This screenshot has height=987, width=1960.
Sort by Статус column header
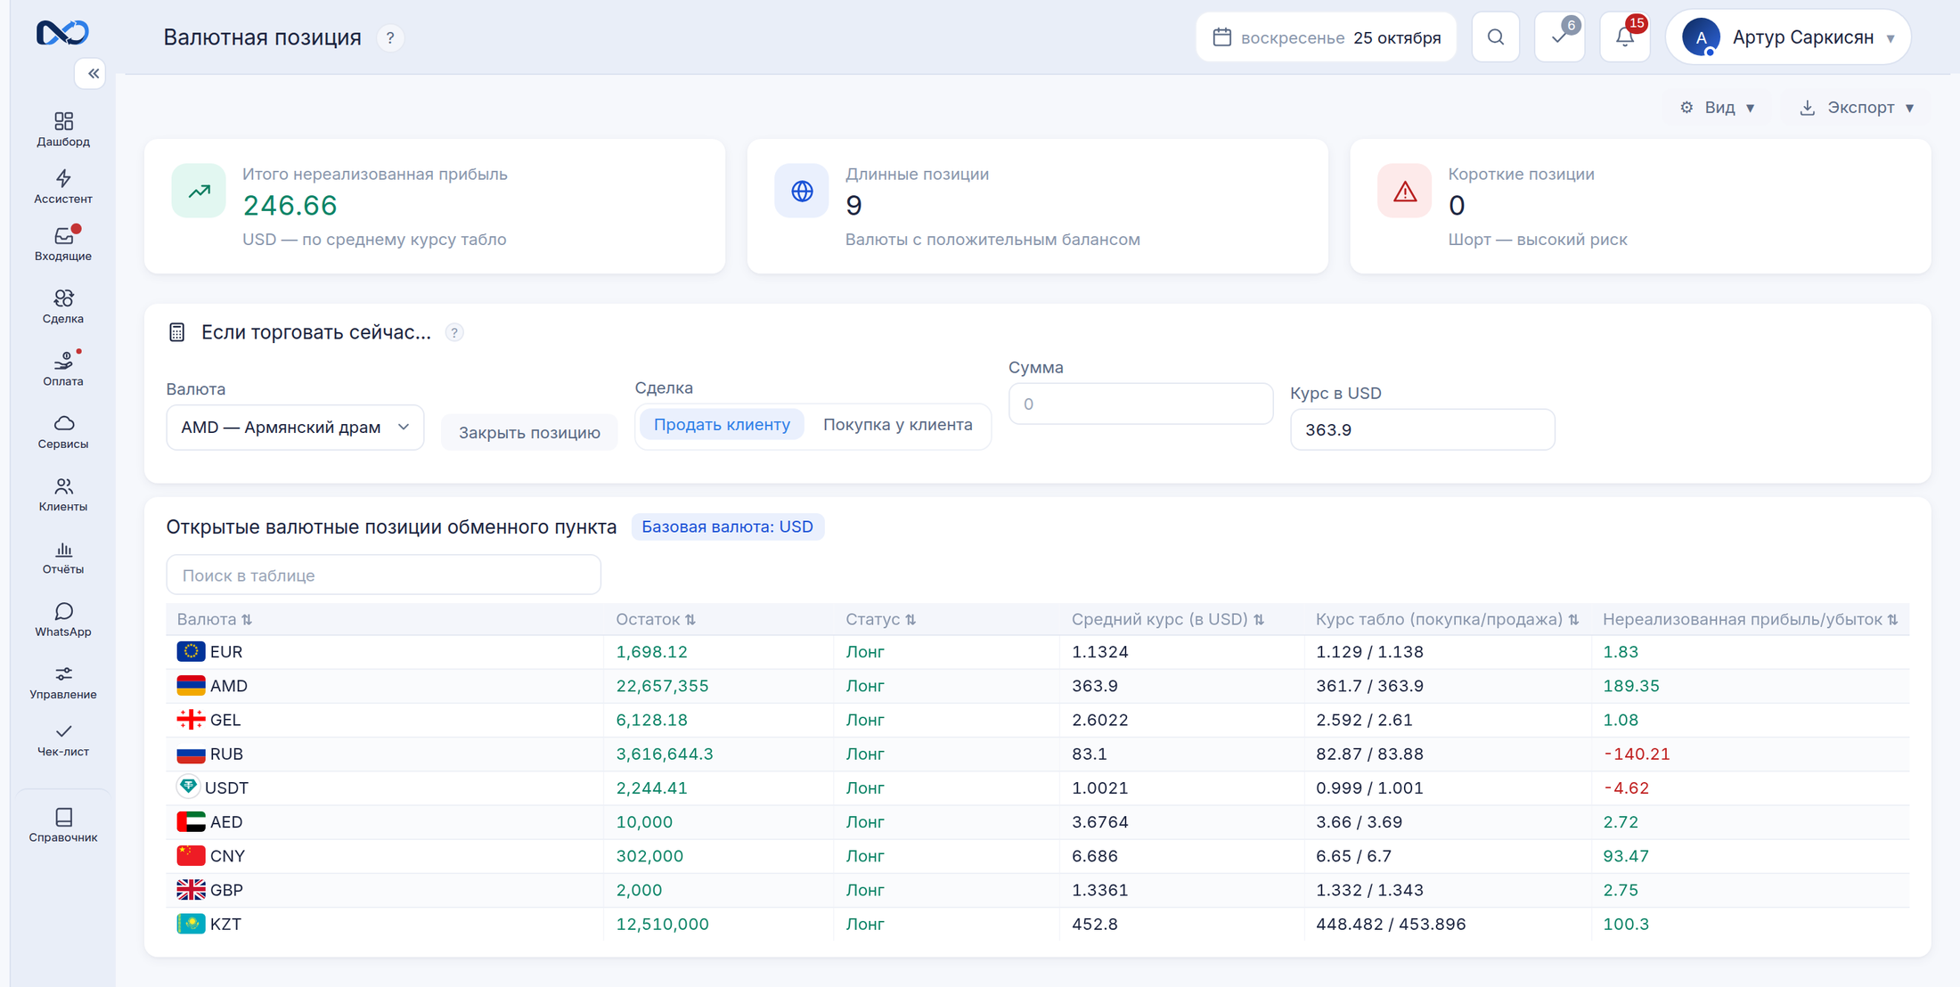[880, 619]
